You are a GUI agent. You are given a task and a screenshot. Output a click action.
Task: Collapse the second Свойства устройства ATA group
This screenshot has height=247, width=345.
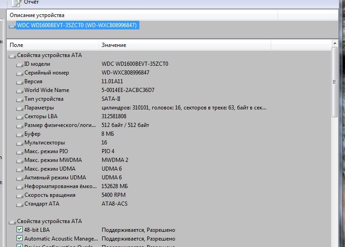coord(12,222)
